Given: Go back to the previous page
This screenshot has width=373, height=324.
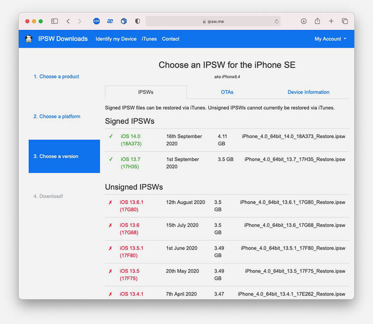Looking at the screenshot, I should click(x=68, y=21).
